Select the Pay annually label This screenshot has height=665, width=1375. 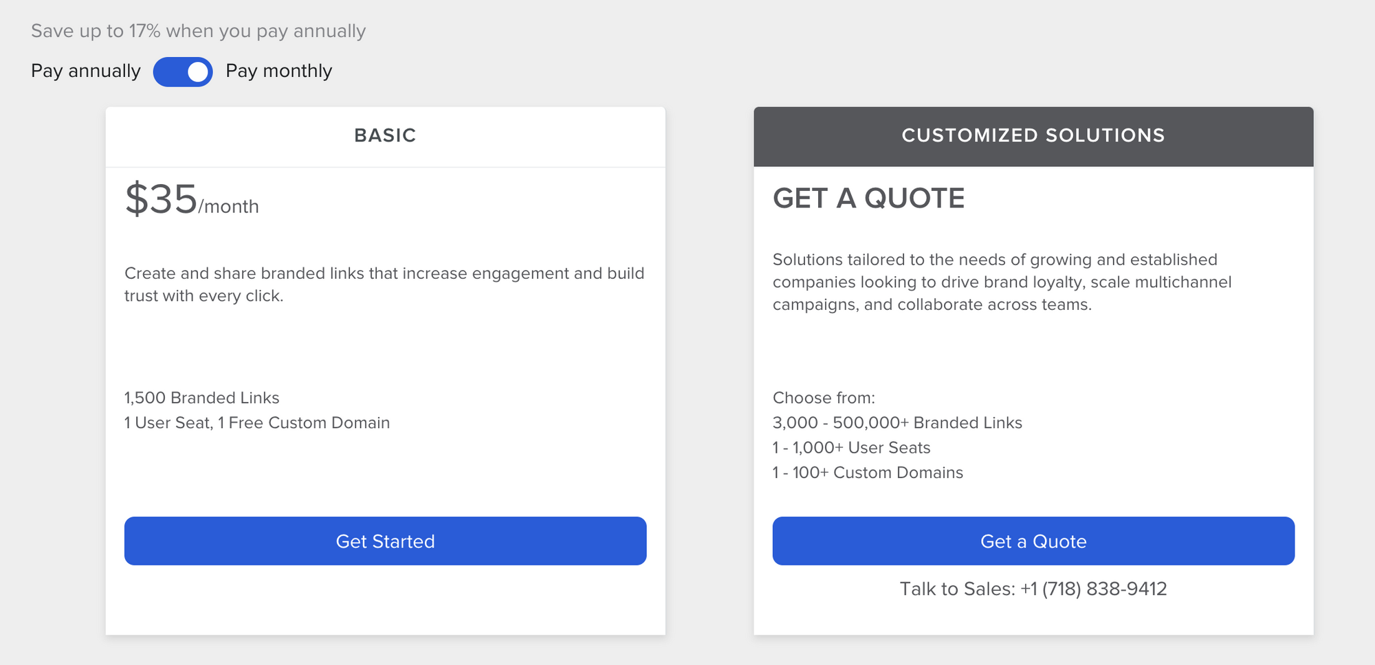pyautogui.click(x=85, y=71)
